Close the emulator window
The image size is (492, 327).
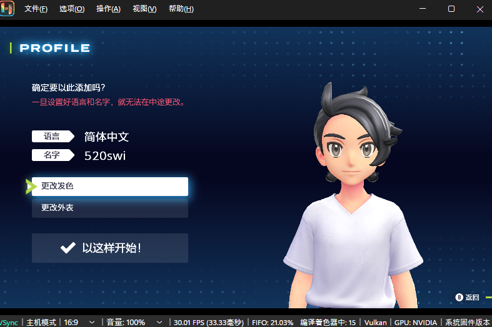(479, 9)
